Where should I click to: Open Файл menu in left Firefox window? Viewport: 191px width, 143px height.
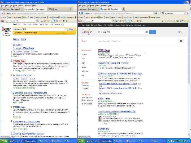click(2, 6)
